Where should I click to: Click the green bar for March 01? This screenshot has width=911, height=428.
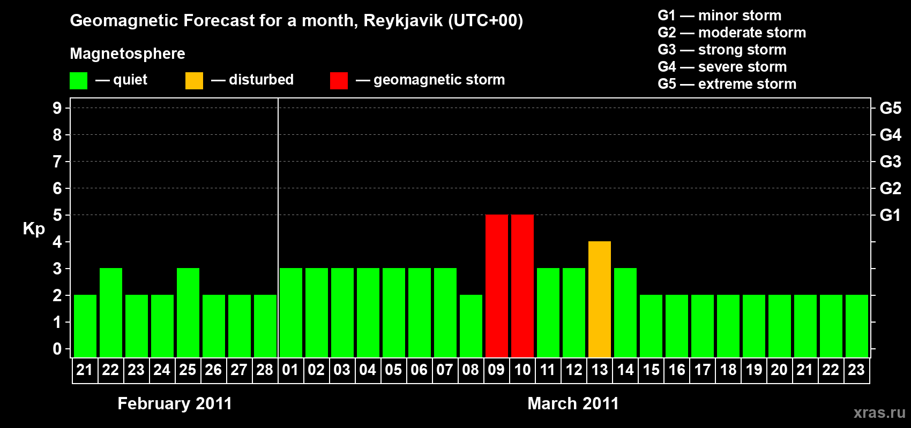290,313
